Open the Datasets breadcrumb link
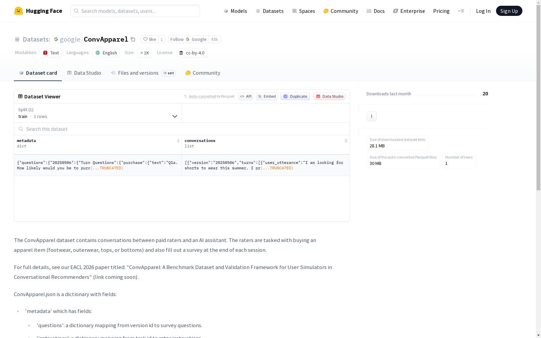Viewport: 541px width, 338px height. 36,39
